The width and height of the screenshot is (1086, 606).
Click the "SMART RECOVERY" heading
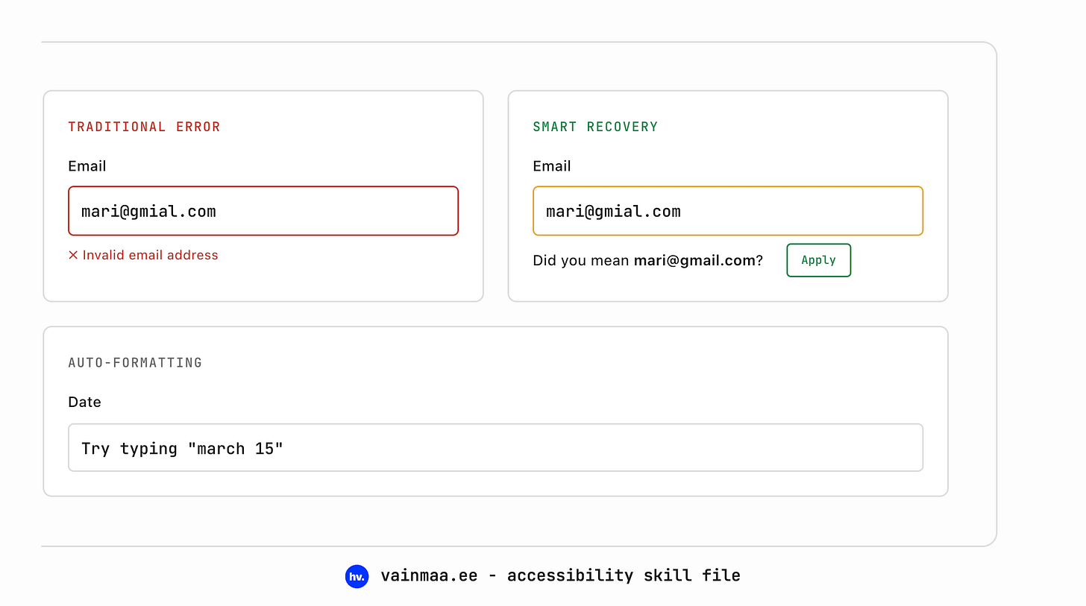point(596,127)
